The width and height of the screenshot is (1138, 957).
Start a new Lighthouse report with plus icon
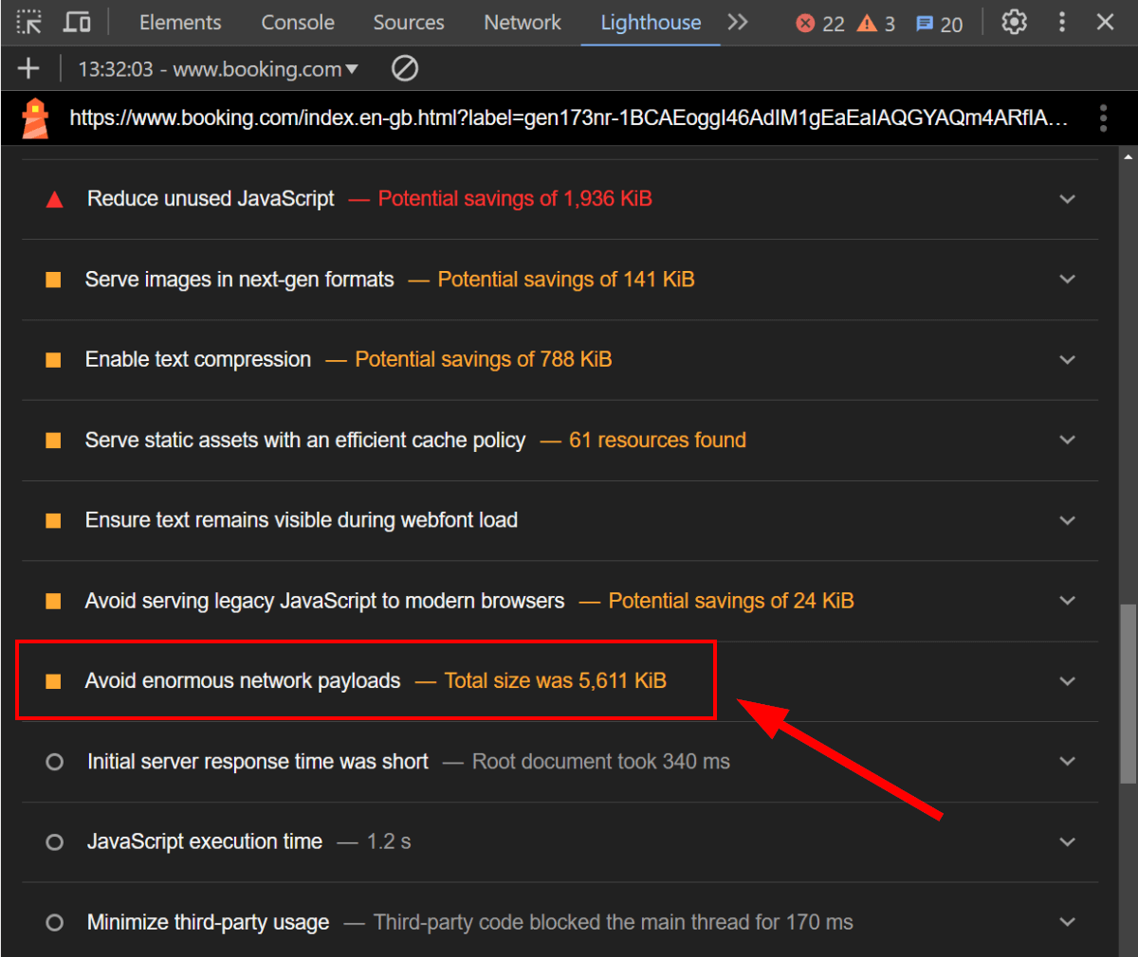coord(28,68)
